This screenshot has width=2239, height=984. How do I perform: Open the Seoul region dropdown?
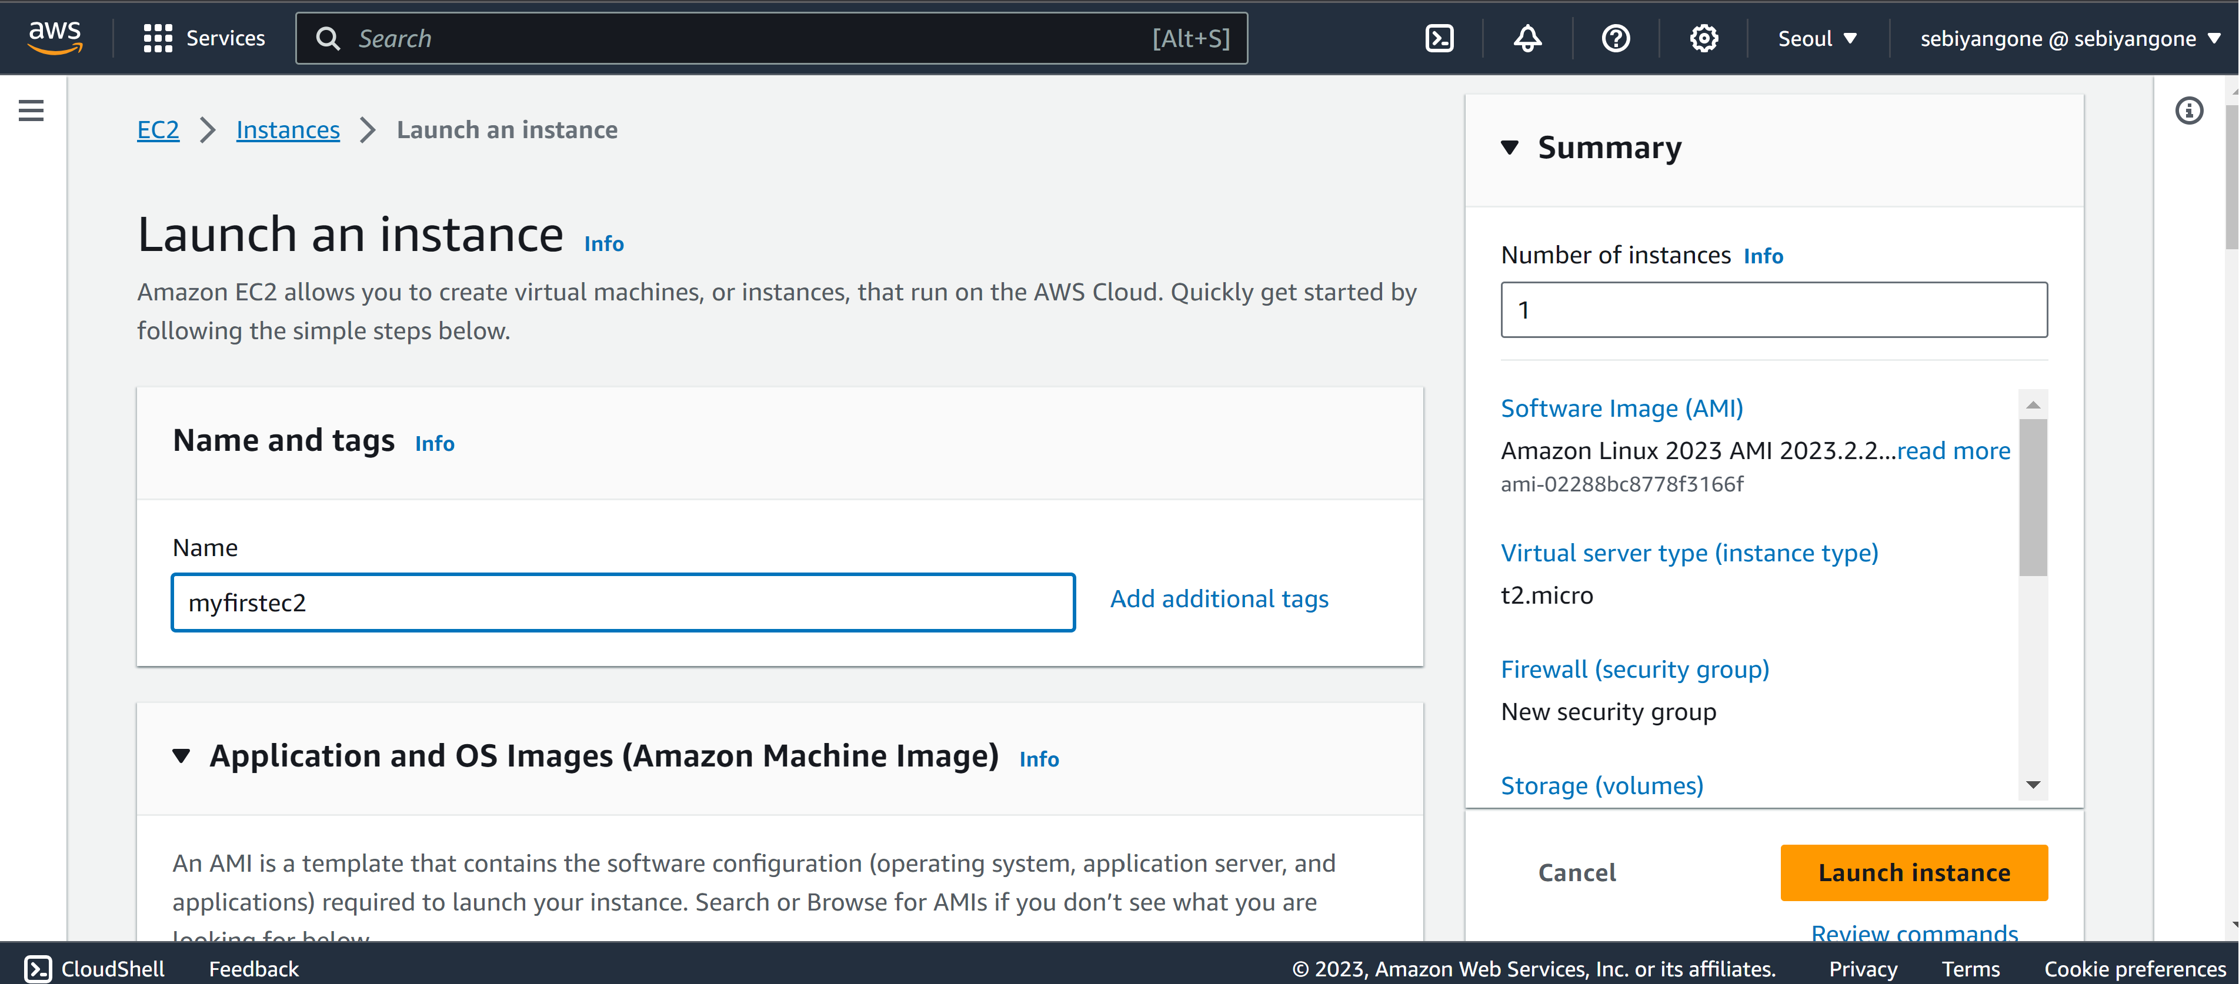tap(1817, 38)
